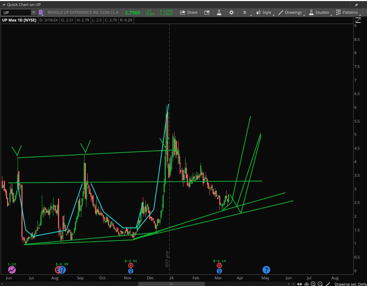Activate the crosshair cursor tool
This screenshot has width=367, height=286.
(x=306, y=284)
